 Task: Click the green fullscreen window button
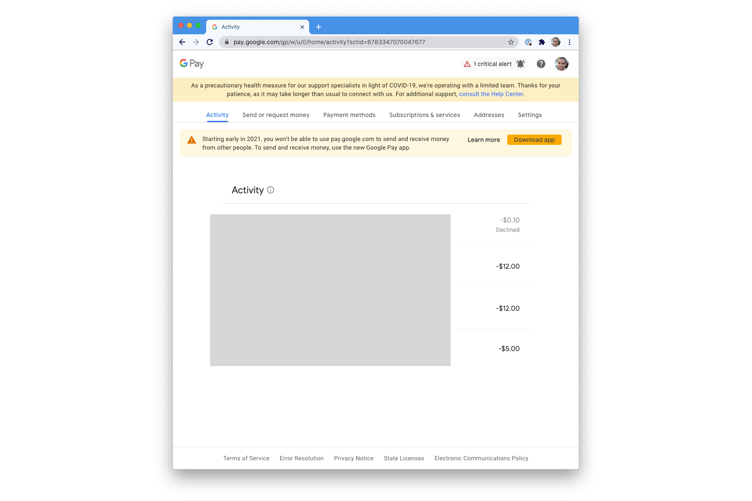tap(198, 26)
